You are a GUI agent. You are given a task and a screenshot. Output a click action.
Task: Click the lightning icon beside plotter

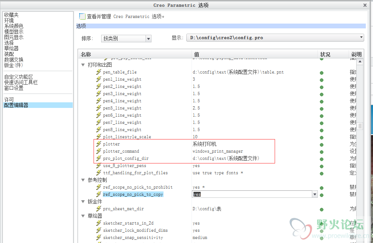coord(99,143)
